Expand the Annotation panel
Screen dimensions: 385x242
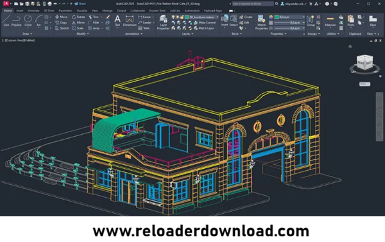133,33
